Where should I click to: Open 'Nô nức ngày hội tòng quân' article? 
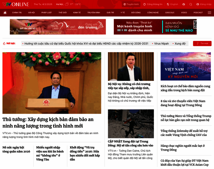point(16,149)
